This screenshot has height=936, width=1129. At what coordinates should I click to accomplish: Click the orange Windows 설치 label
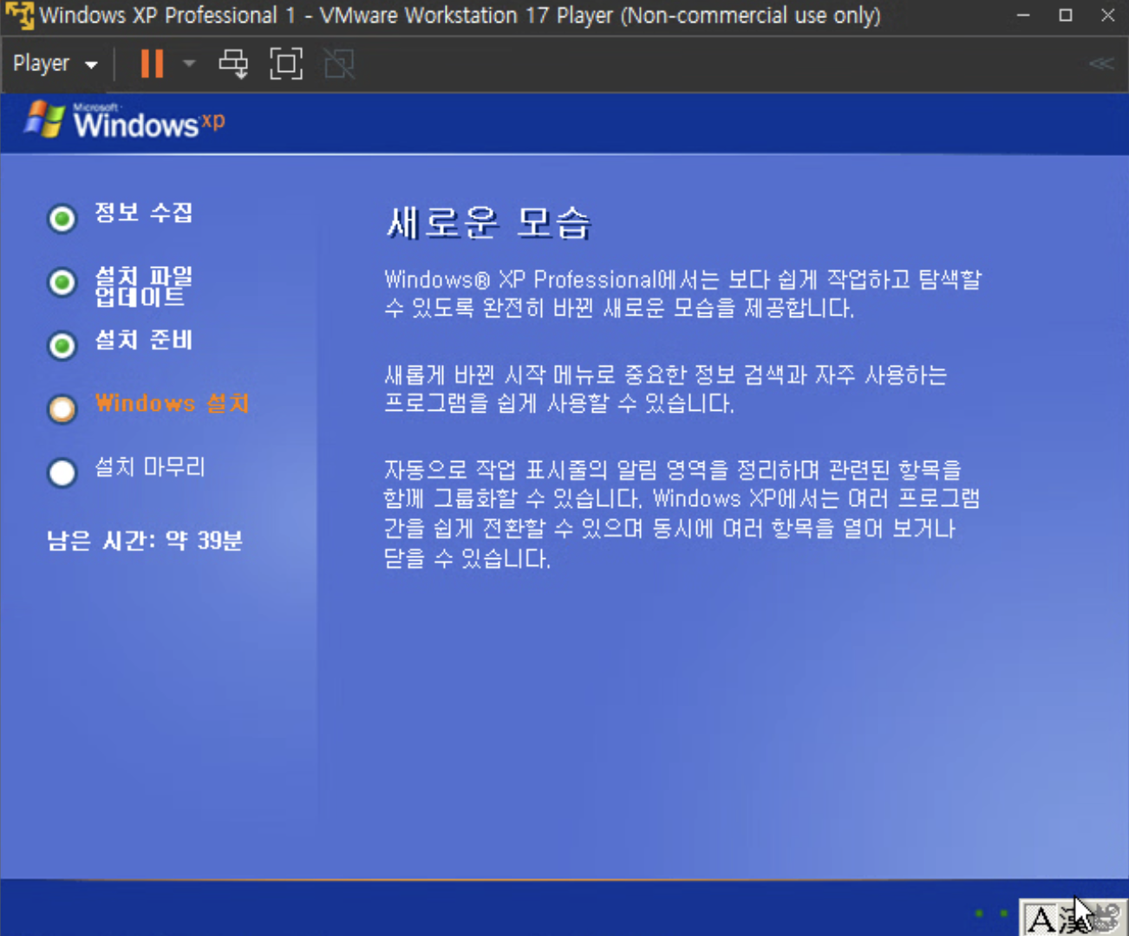click(x=173, y=403)
